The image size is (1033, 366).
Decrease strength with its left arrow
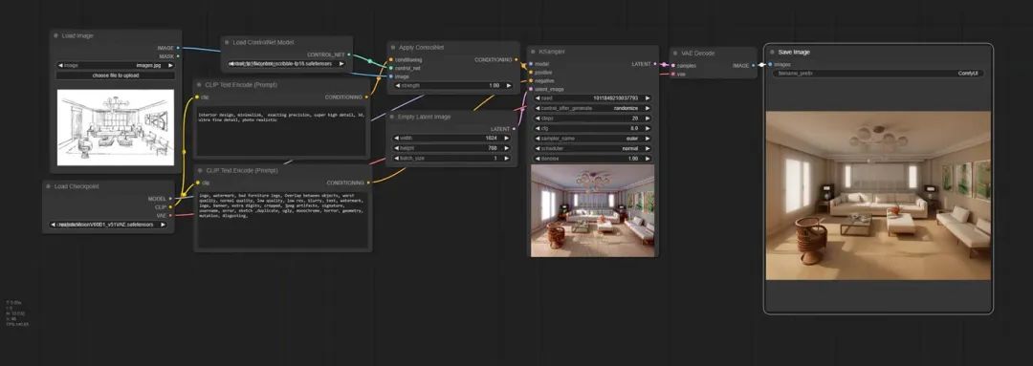tap(397, 86)
